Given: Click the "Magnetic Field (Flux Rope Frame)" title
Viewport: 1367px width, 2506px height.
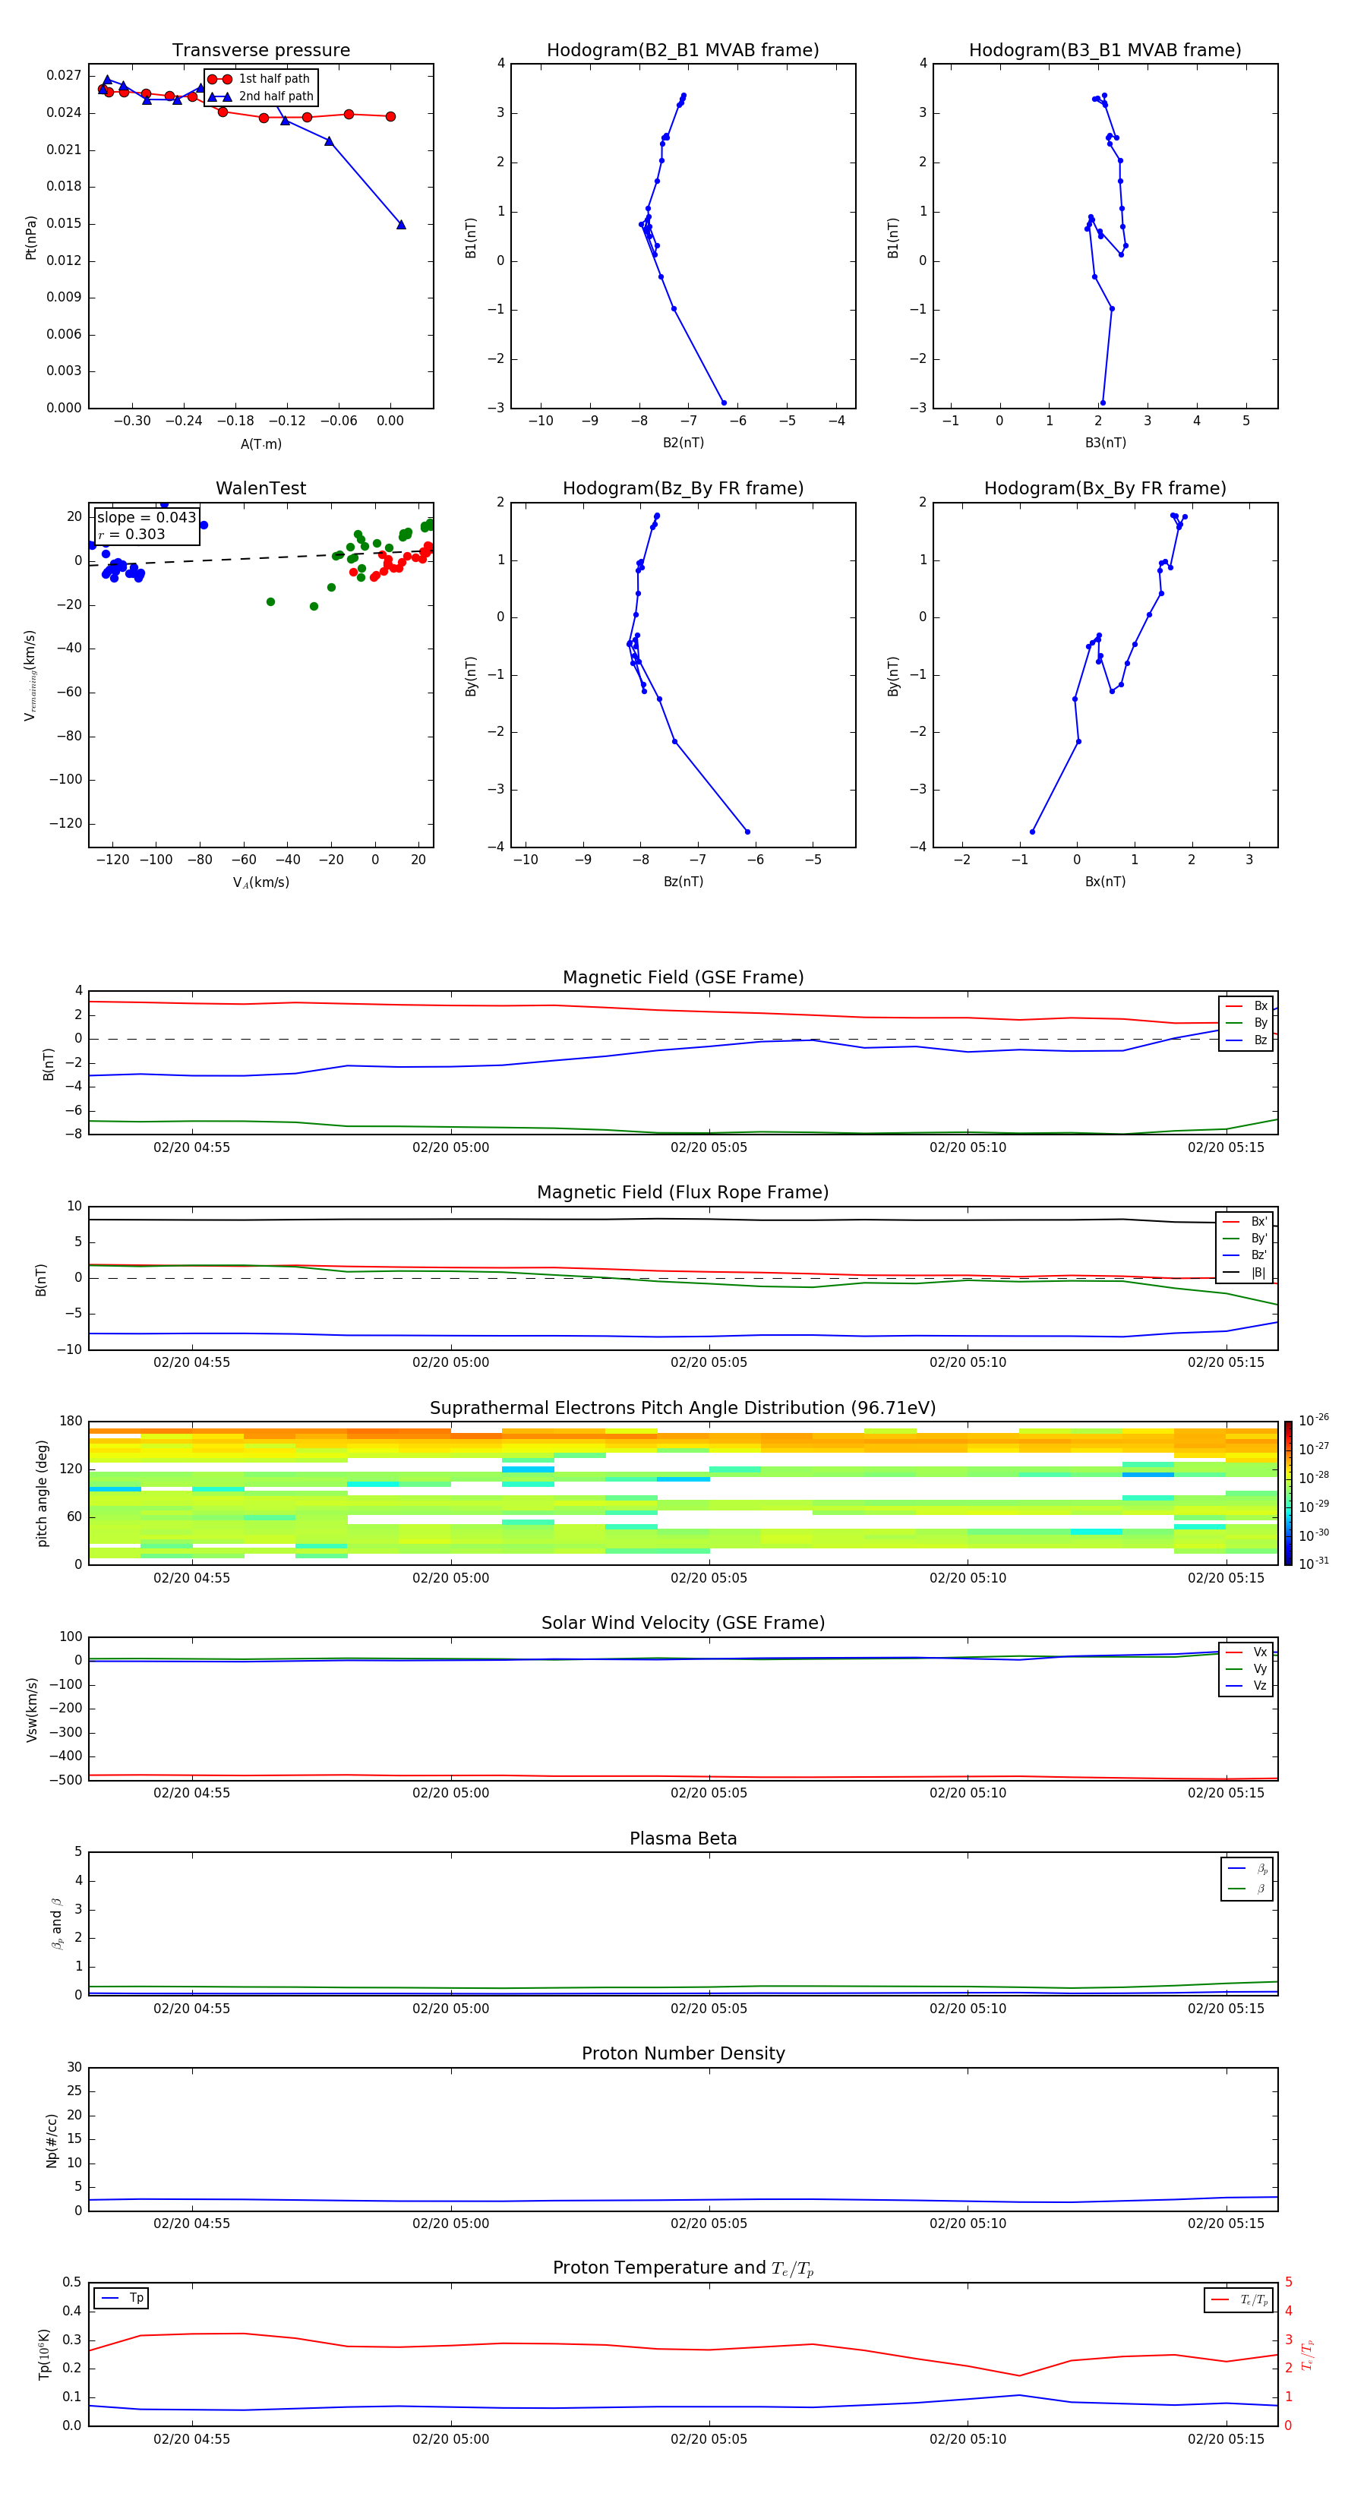Looking at the screenshot, I should 683,1193.
